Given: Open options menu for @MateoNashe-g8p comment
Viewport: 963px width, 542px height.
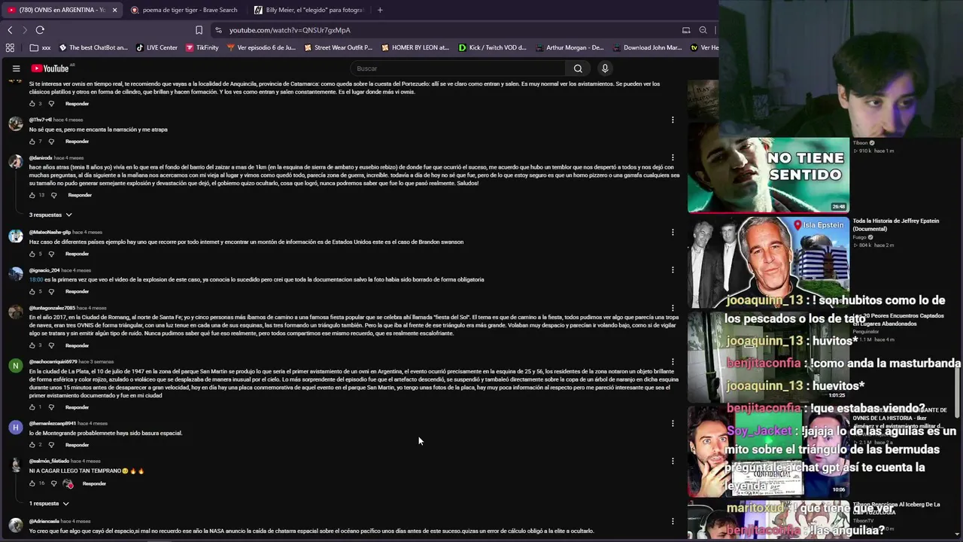Looking at the screenshot, I should pos(673,233).
